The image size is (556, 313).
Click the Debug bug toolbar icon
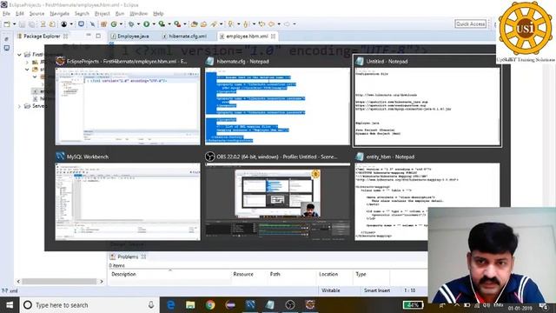point(131,24)
